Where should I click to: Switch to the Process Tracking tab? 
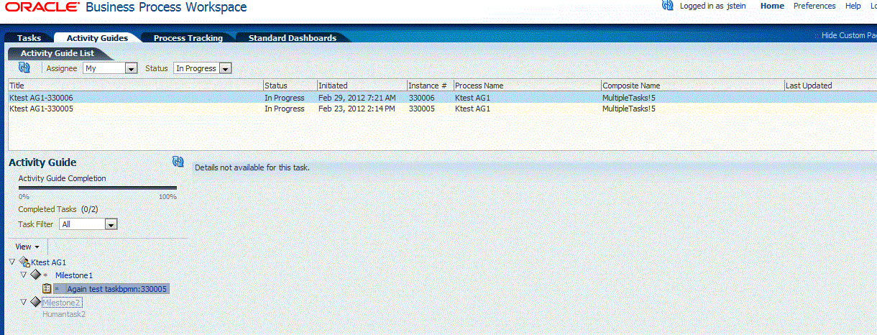[x=188, y=38]
